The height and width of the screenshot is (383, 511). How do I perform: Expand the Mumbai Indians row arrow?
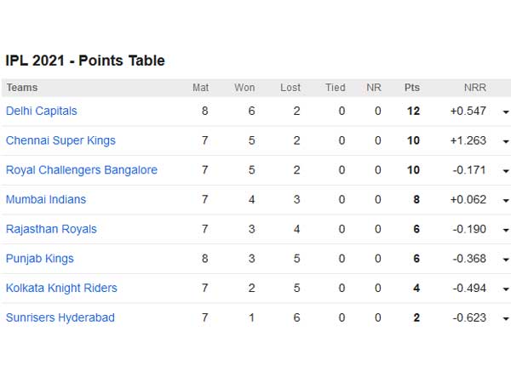click(505, 201)
